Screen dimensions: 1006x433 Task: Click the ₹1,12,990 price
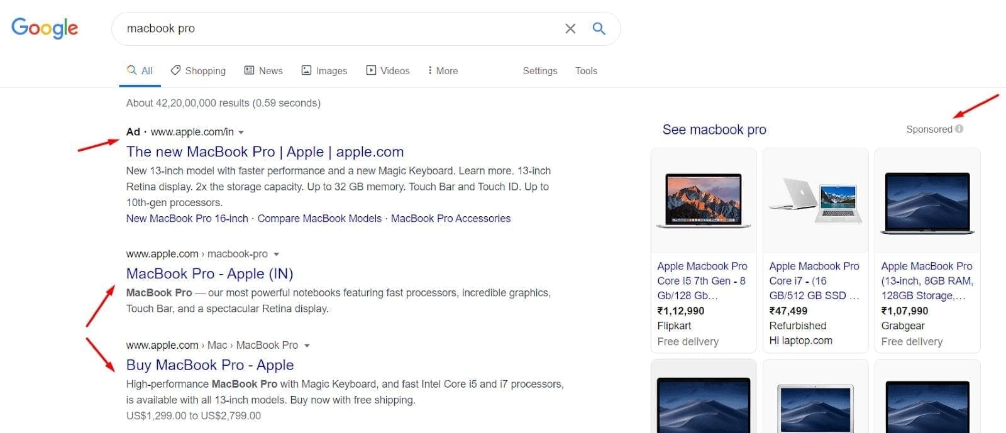pos(681,310)
